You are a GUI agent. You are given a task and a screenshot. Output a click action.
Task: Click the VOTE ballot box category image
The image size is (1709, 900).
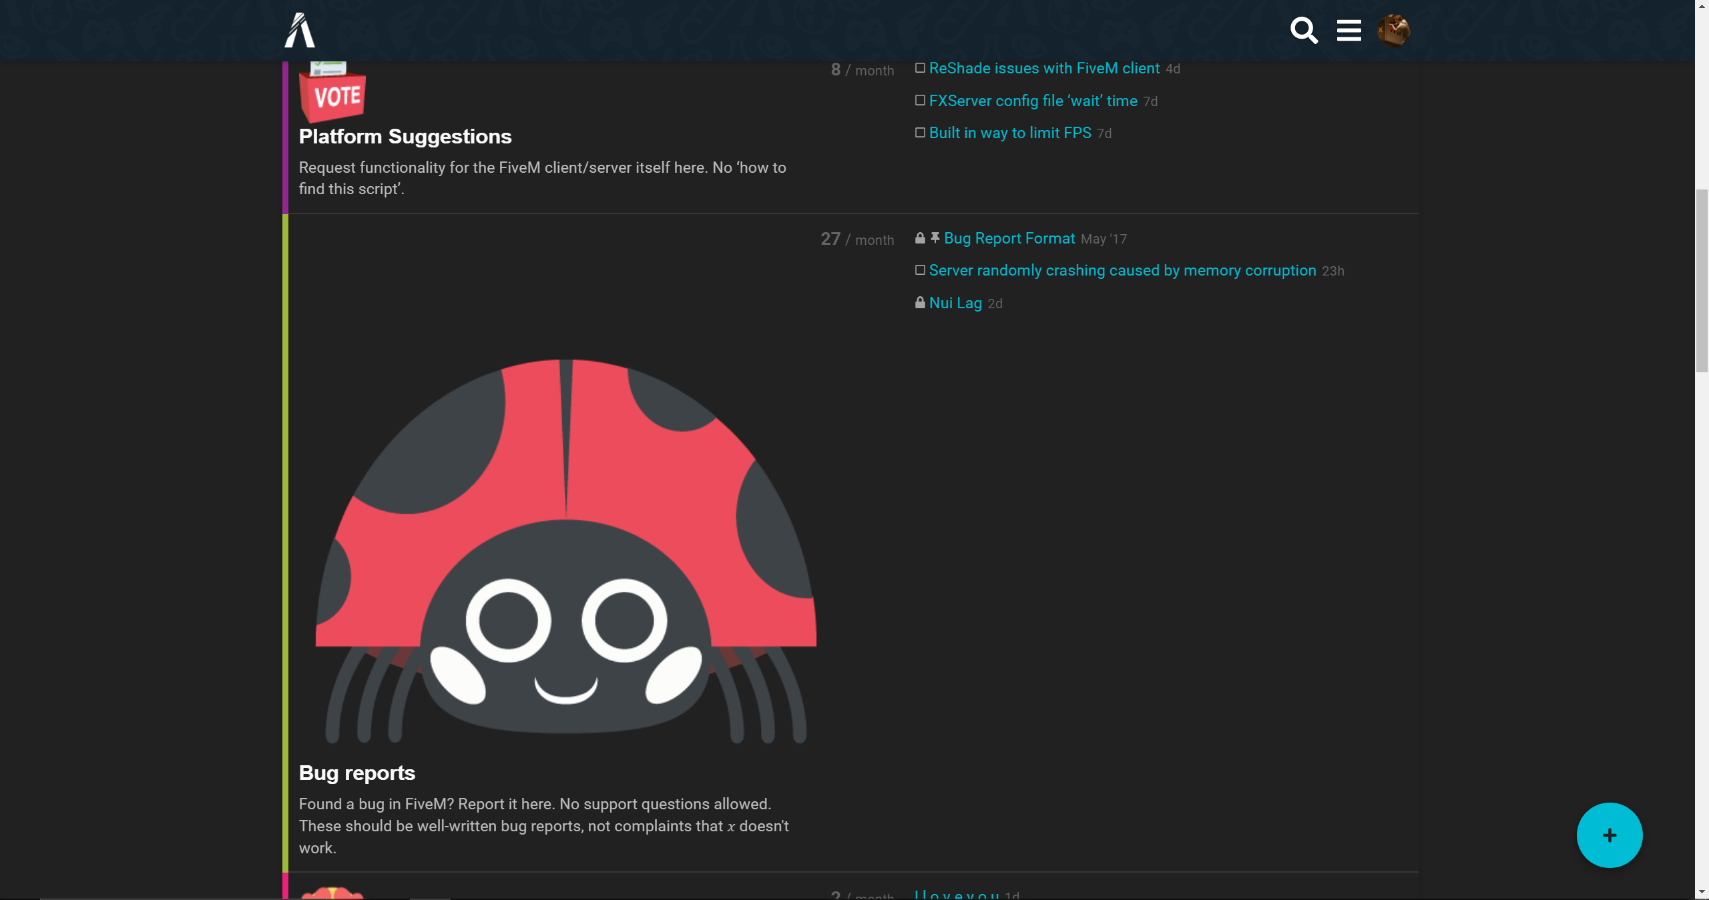[332, 93]
